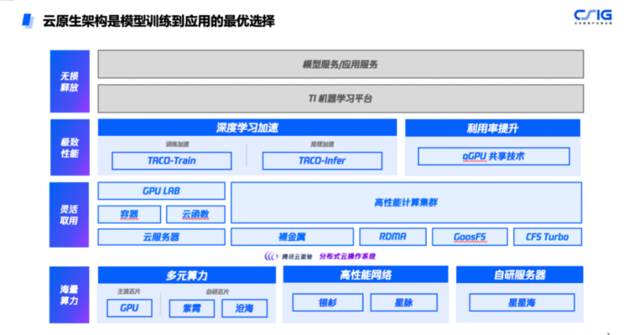
Task: Click the RDMA box
Action: (393, 237)
